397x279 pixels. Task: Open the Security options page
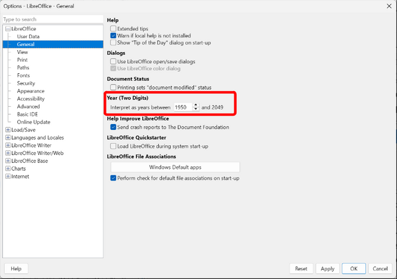point(26,83)
